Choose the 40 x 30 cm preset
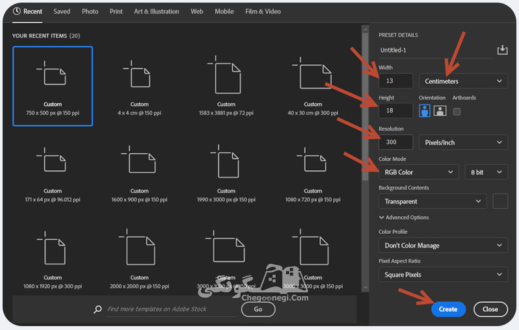This screenshot has width=519, height=330. (x=313, y=86)
